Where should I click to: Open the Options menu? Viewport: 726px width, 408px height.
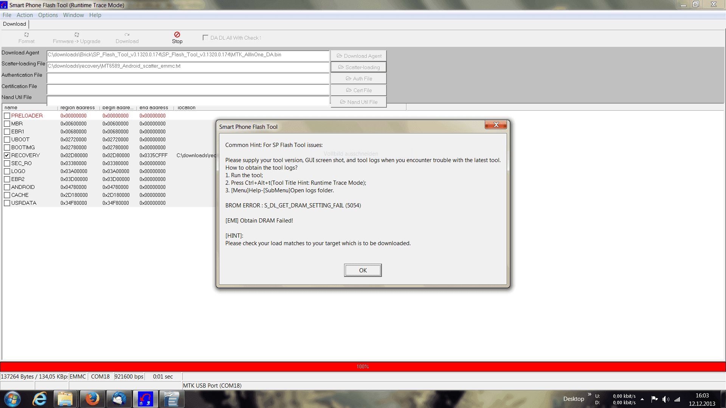pyautogui.click(x=48, y=15)
